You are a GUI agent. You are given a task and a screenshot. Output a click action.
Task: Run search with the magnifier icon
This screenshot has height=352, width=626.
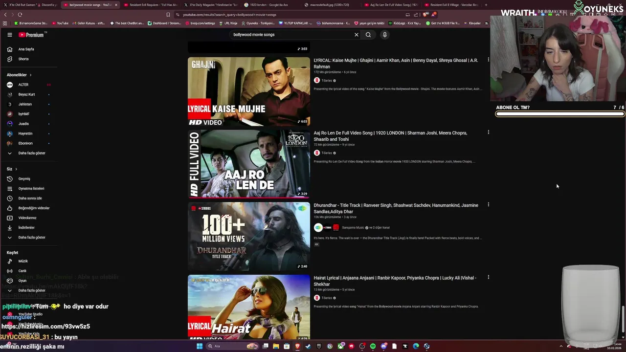pyautogui.click(x=368, y=35)
